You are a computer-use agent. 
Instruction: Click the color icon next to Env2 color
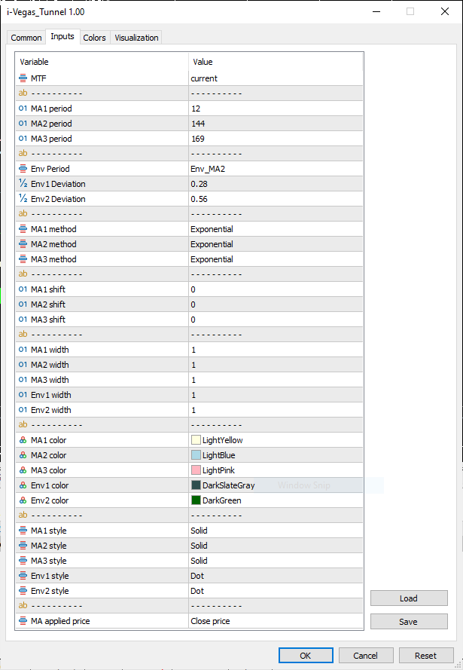[23, 500]
